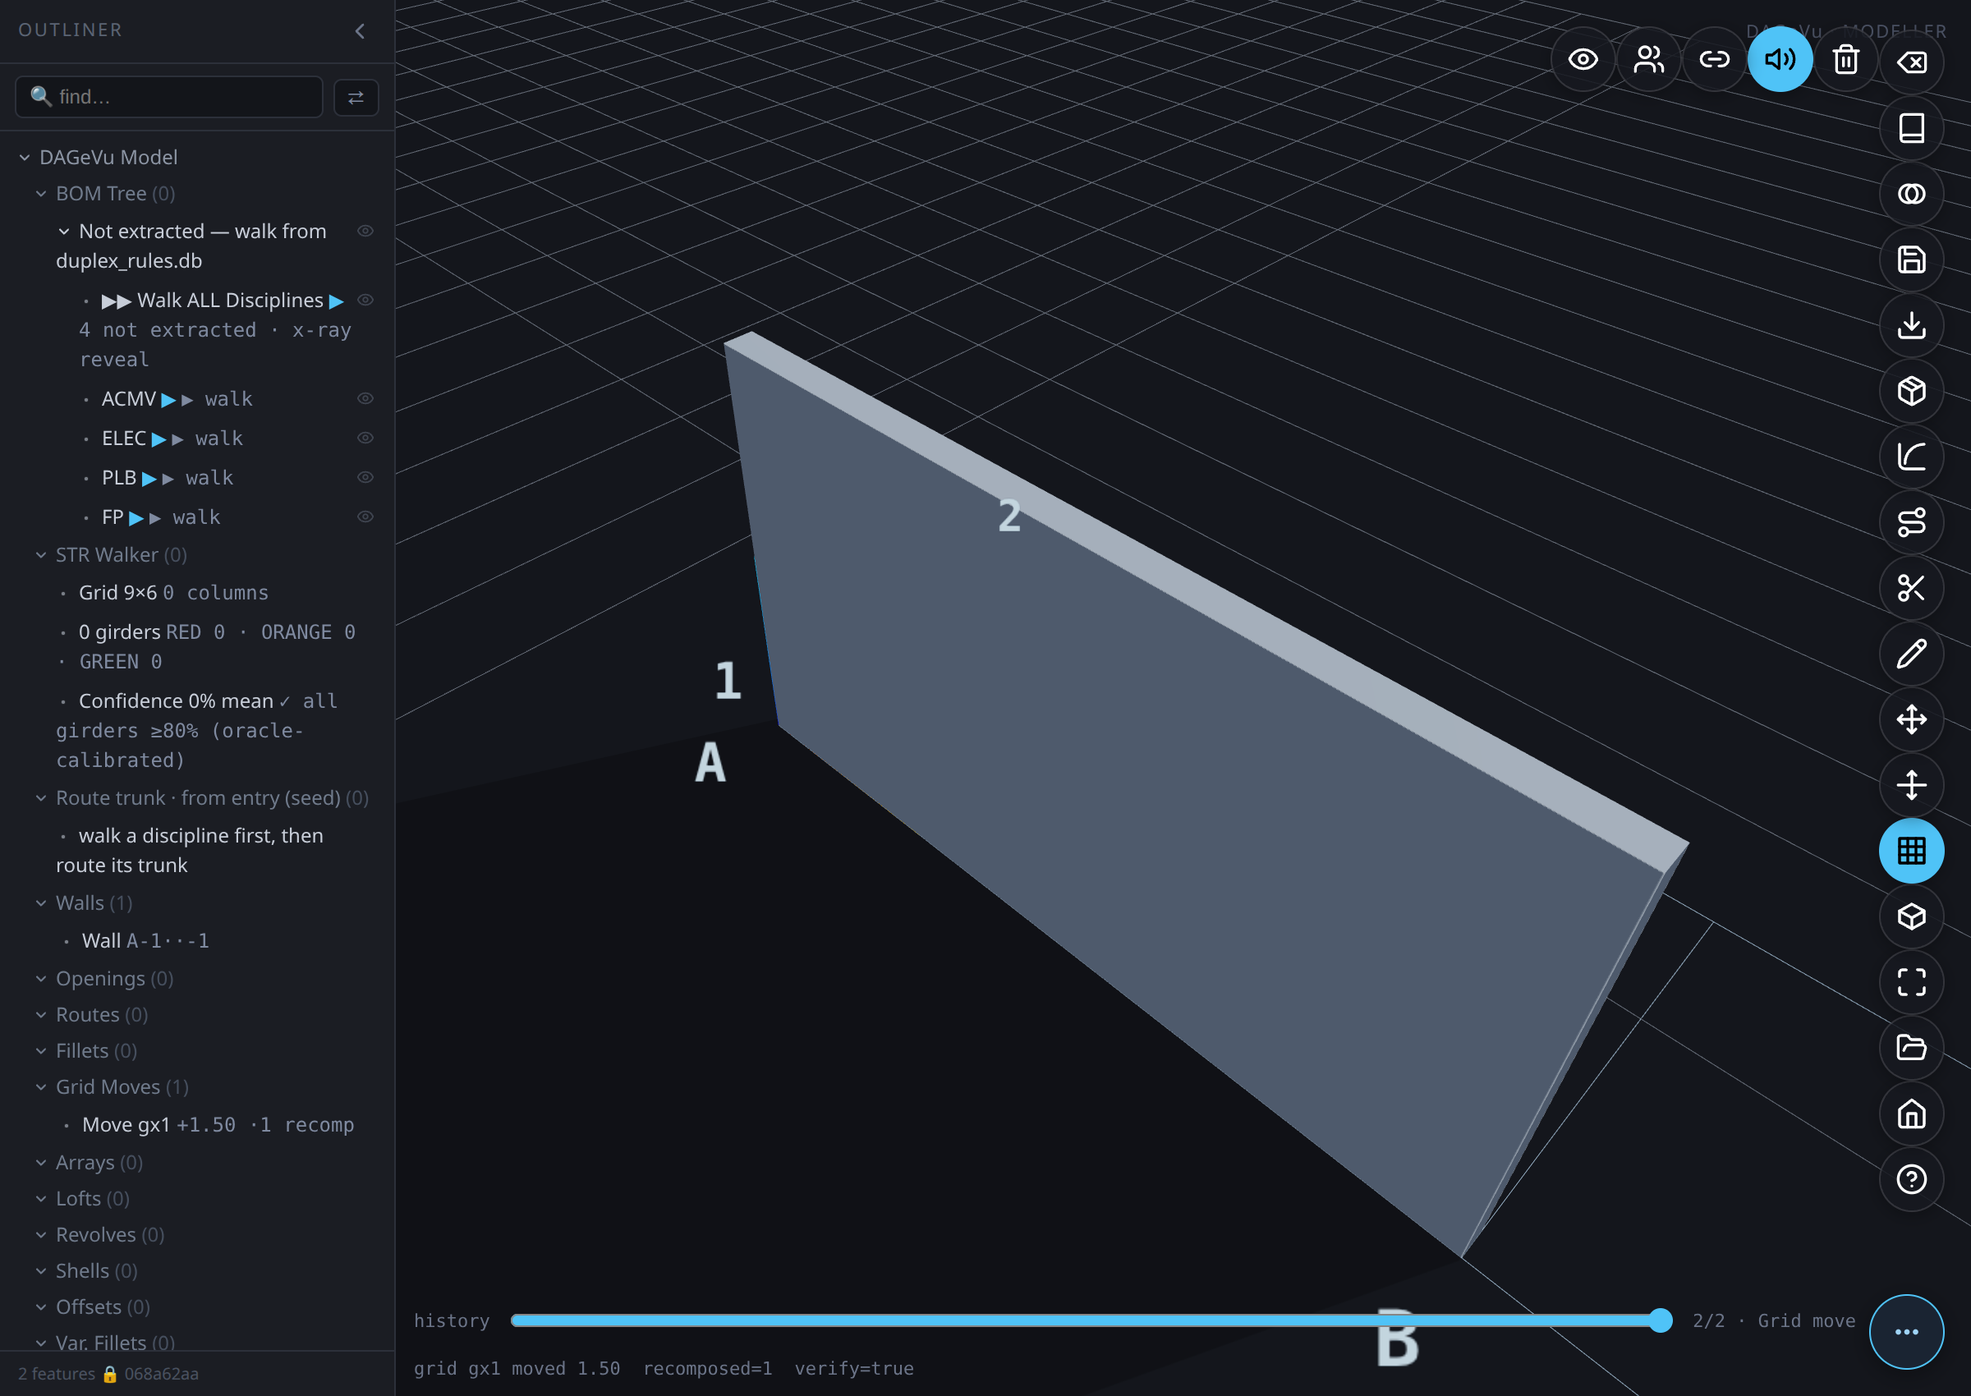Click the 3D cube view icon
1971x1396 pixels.
pyautogui.click(x=1911, y=916)
